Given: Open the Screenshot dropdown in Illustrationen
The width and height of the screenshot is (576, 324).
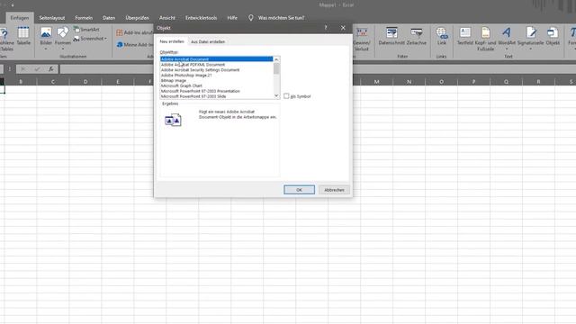Looking at the screenshot, I should point(90,38).
